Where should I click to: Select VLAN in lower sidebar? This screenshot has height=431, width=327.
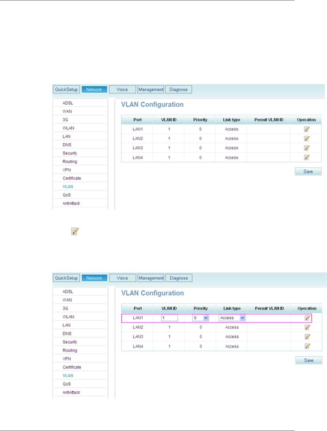pyautogui.click(x=68, y=376)
